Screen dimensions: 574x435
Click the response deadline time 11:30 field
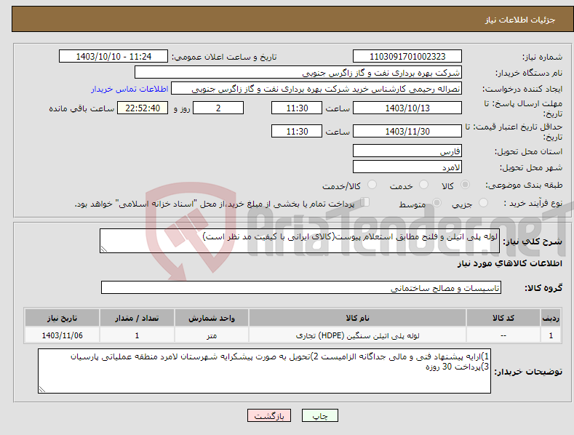pos(297,108)
